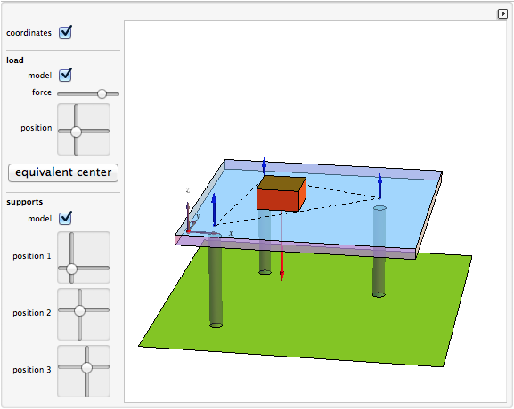Click the x axis coordinate label
The height and width of the screenshot is (409, 514).
coord(231,233)
